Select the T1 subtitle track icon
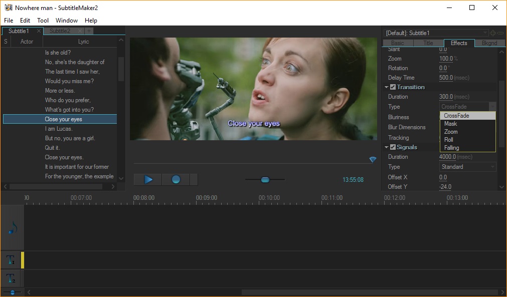Viewport: 507px width, 297px height. point(11,259)
